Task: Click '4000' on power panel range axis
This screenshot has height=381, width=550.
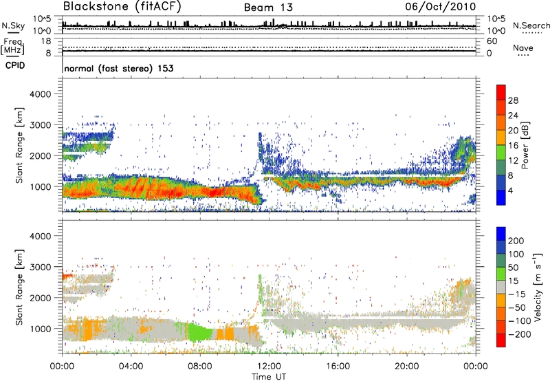Action: 41,94
